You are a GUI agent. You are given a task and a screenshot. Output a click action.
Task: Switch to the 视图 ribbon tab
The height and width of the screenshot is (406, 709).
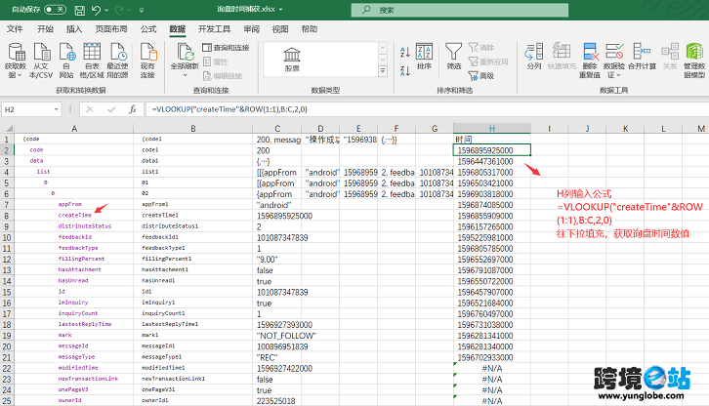(280, 29)
